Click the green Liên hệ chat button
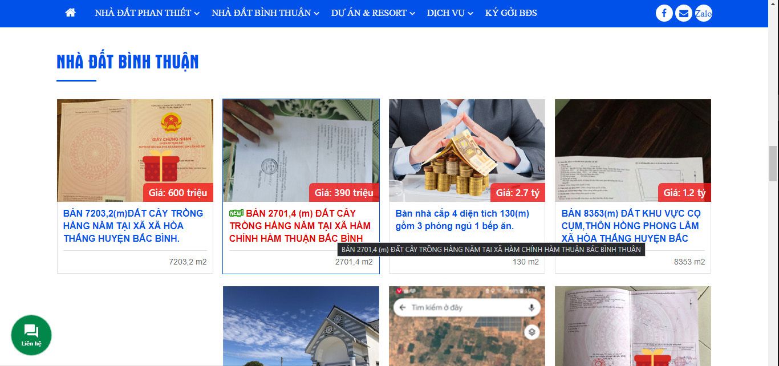The width and height of the screenshot is (779, 366). tap(31, 335)
